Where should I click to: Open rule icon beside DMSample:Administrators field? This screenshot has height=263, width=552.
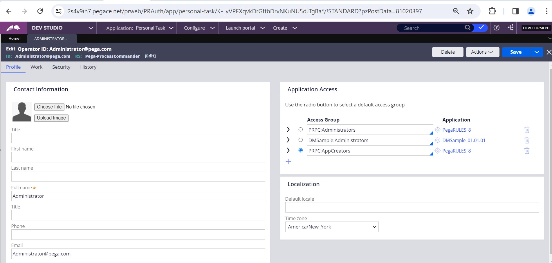[x=437, y=140]
